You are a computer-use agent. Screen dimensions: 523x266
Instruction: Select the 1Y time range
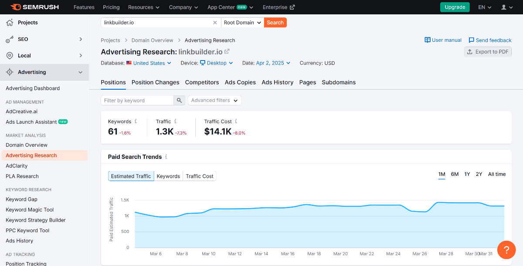[467, 174]
